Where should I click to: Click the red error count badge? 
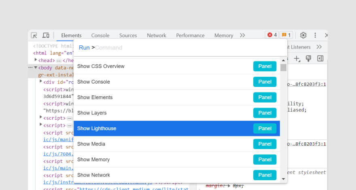click(272, 35)
